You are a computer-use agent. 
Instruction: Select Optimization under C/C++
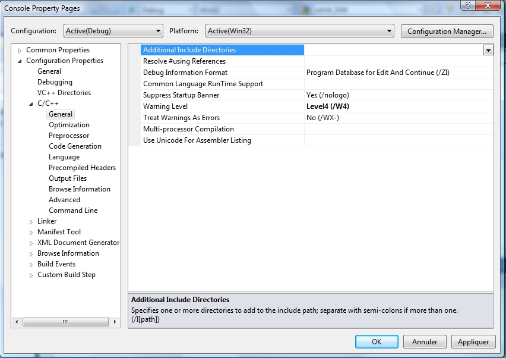(69, 125)
